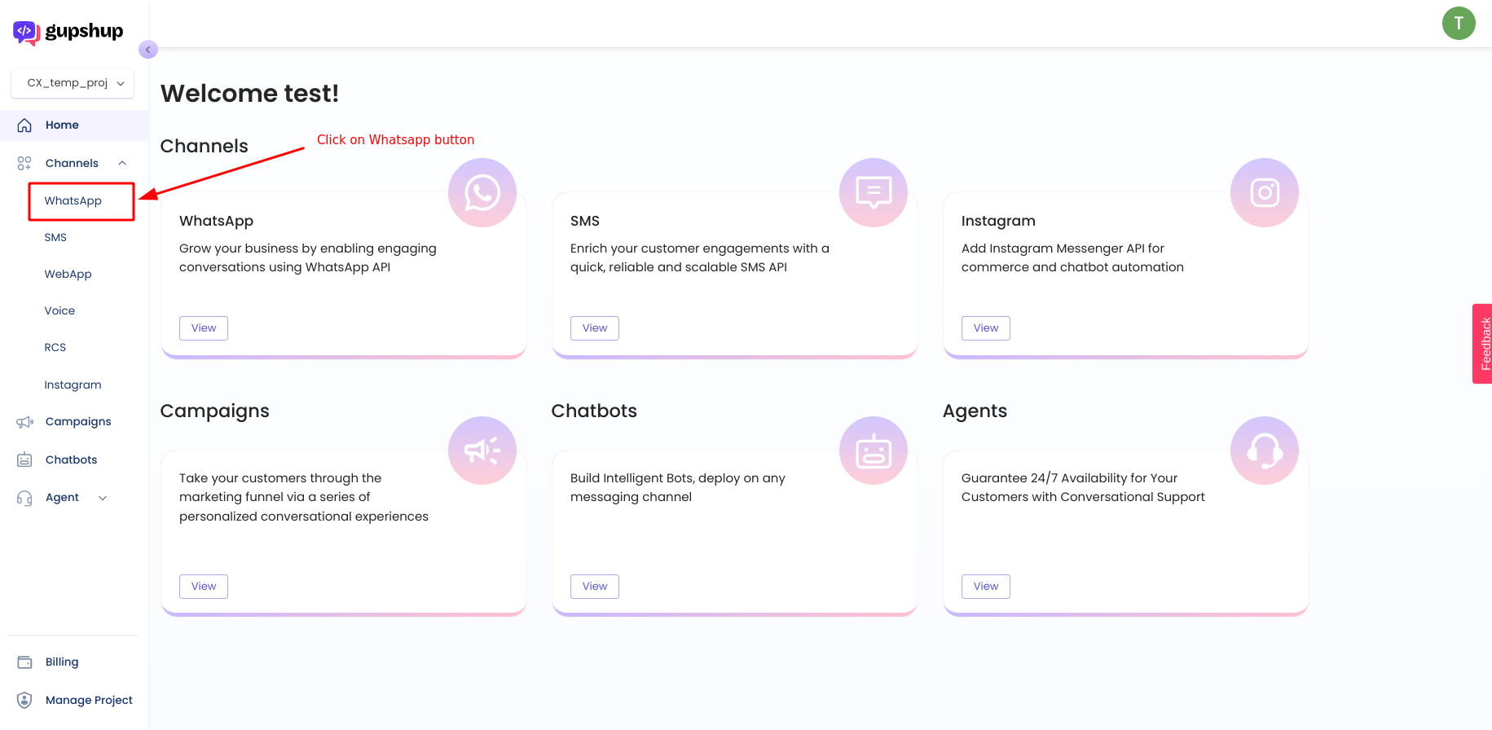Click the Manage Project shield icon
The width and height of the screenshot is (1492, 730).
tap(24, 700)
